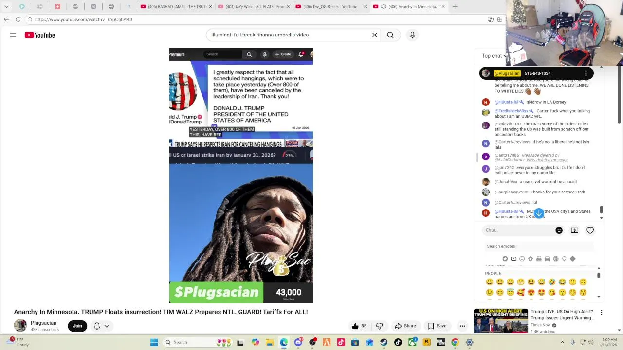This screenshot has width=623, height=350.
Task: Open Trump LIVE recommended video thumbnail
Action: tap(501, 320)
